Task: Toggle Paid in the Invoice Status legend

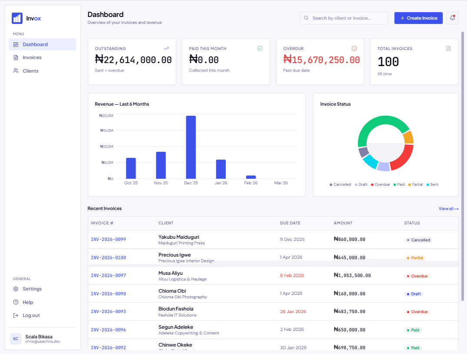Action: [x=399, y=184]
